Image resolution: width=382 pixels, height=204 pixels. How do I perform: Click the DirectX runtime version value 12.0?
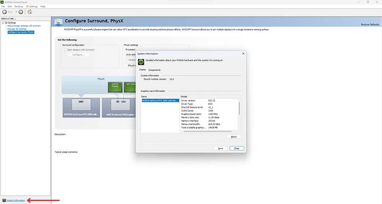(172, 79)
